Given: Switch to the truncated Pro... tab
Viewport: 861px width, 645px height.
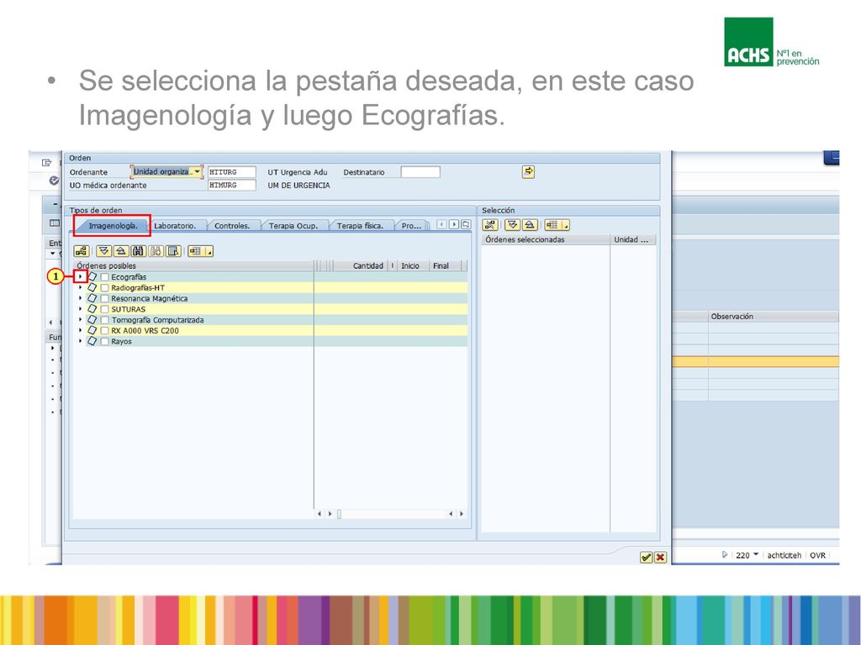Looking at the screenshot, I should tap(411, 225).
